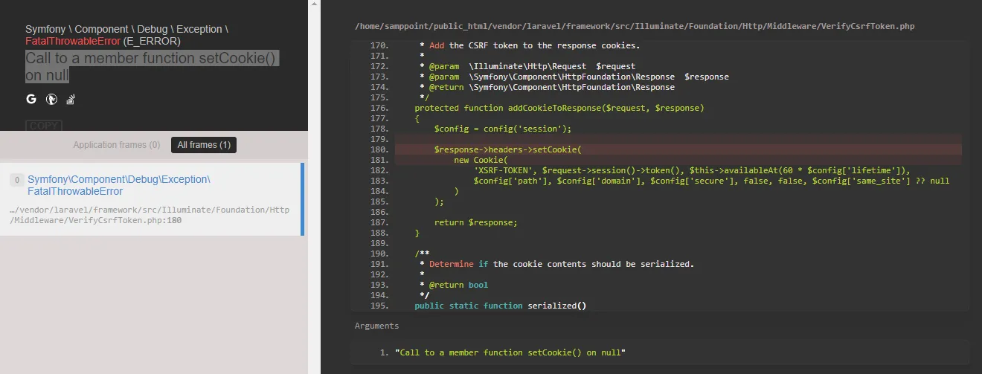
Task: Click line 183 with $config['path'] code
Action: point(711,181)
